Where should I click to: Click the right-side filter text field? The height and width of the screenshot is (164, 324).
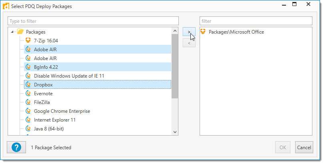[x=256, y=21]
